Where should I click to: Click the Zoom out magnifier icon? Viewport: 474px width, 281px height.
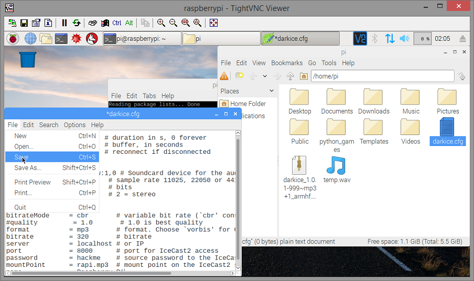(173, 23)
